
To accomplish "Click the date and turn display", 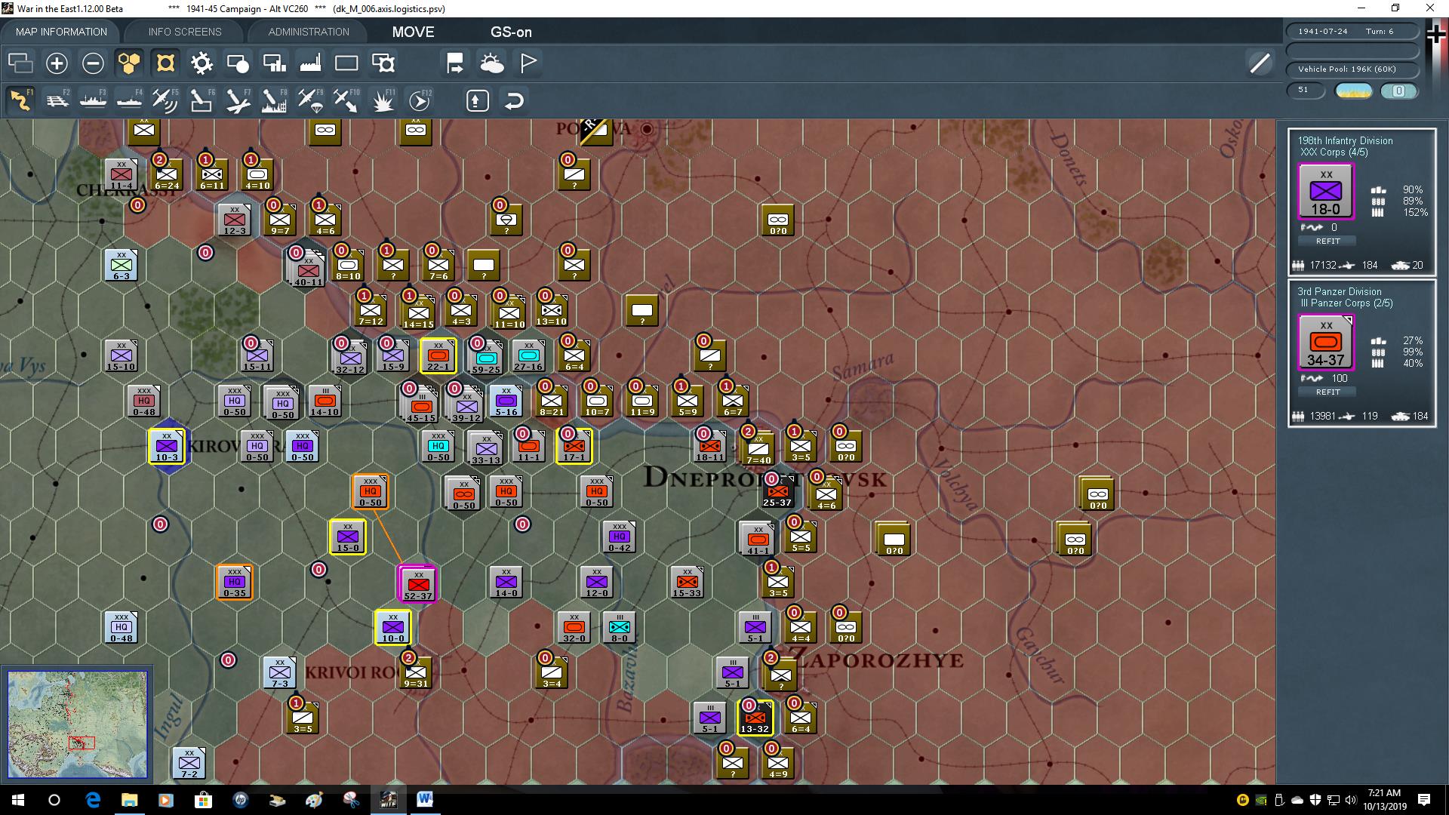I will pyautogui.click(x=1352, y=32).
